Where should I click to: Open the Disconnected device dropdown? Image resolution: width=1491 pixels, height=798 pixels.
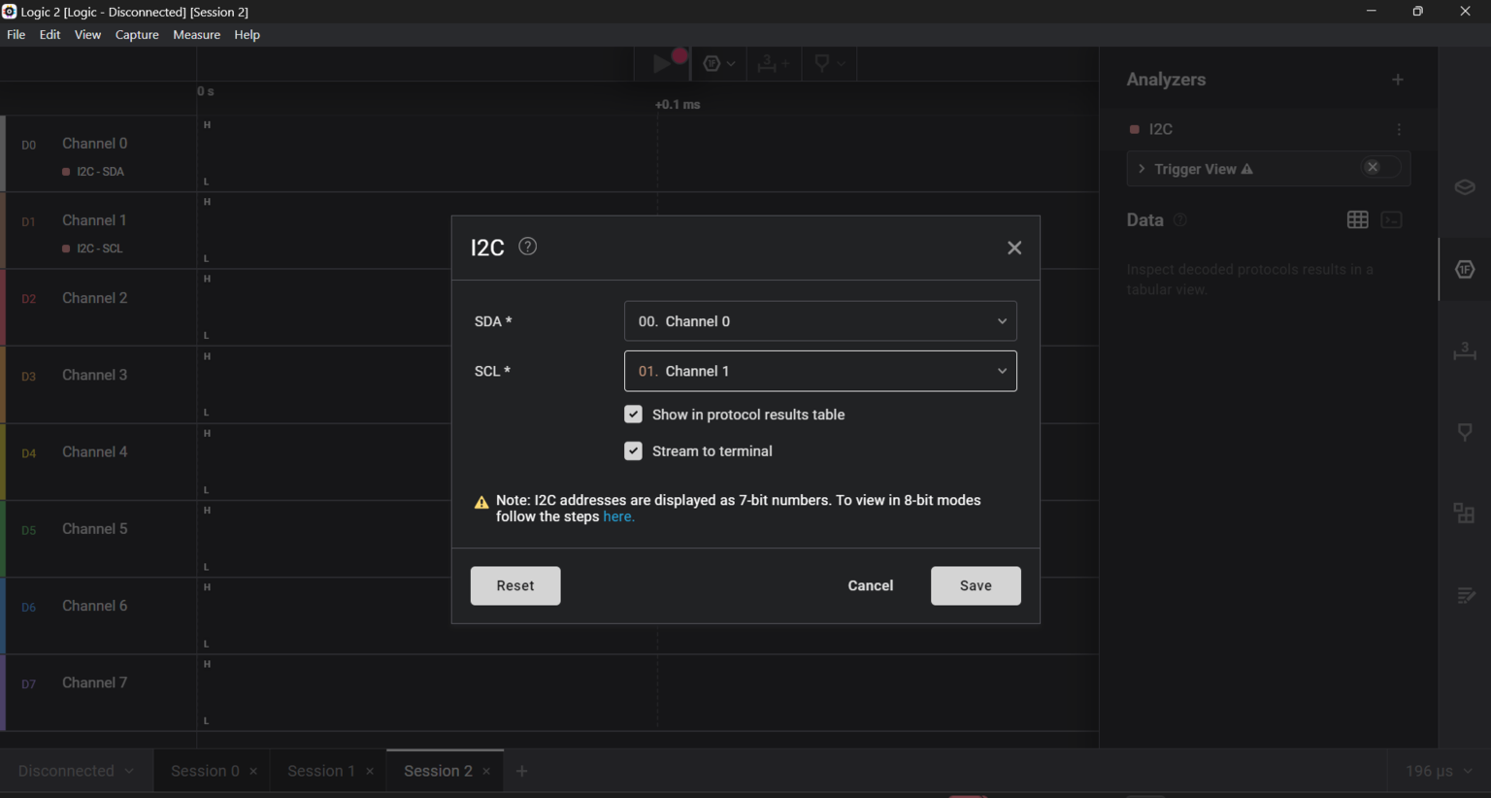pyautogui.click(x=77, y=771)
